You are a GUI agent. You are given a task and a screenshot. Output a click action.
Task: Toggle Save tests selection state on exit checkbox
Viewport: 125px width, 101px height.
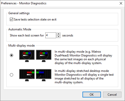coord(11,19)
